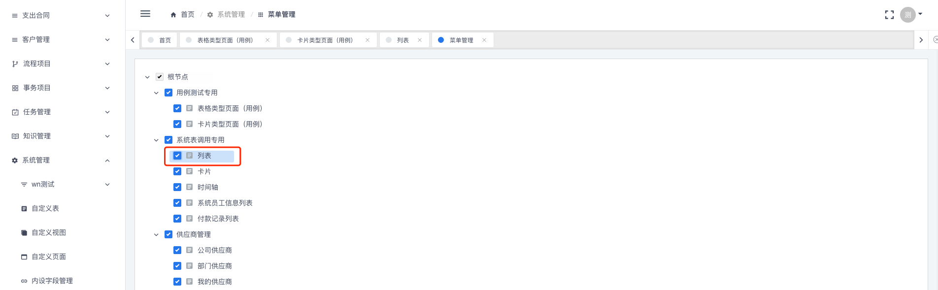The width and height of the screenshot is (938, 290).
Task: Click document icon beside 时间轴
Action: [x=189, y=187]
